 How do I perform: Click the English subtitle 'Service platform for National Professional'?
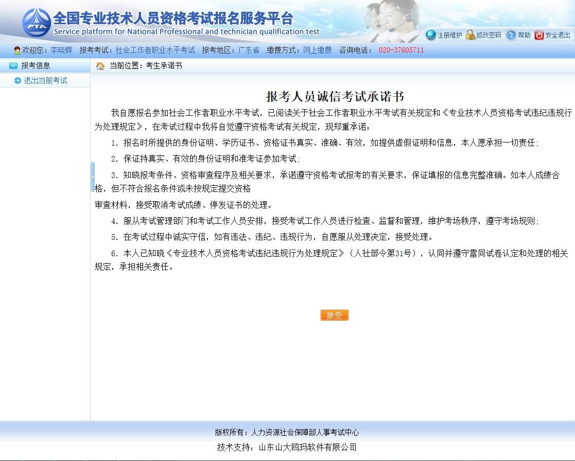187,31
